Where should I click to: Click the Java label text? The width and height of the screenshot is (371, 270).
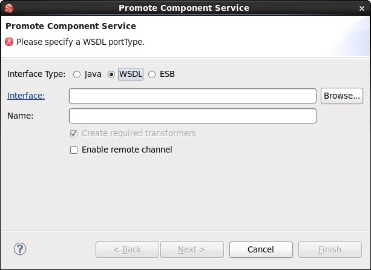pyautogui.click(x=93, y=74)
